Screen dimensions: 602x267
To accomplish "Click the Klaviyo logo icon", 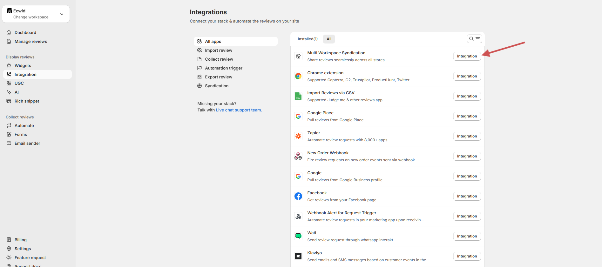I will pos(298,256).
